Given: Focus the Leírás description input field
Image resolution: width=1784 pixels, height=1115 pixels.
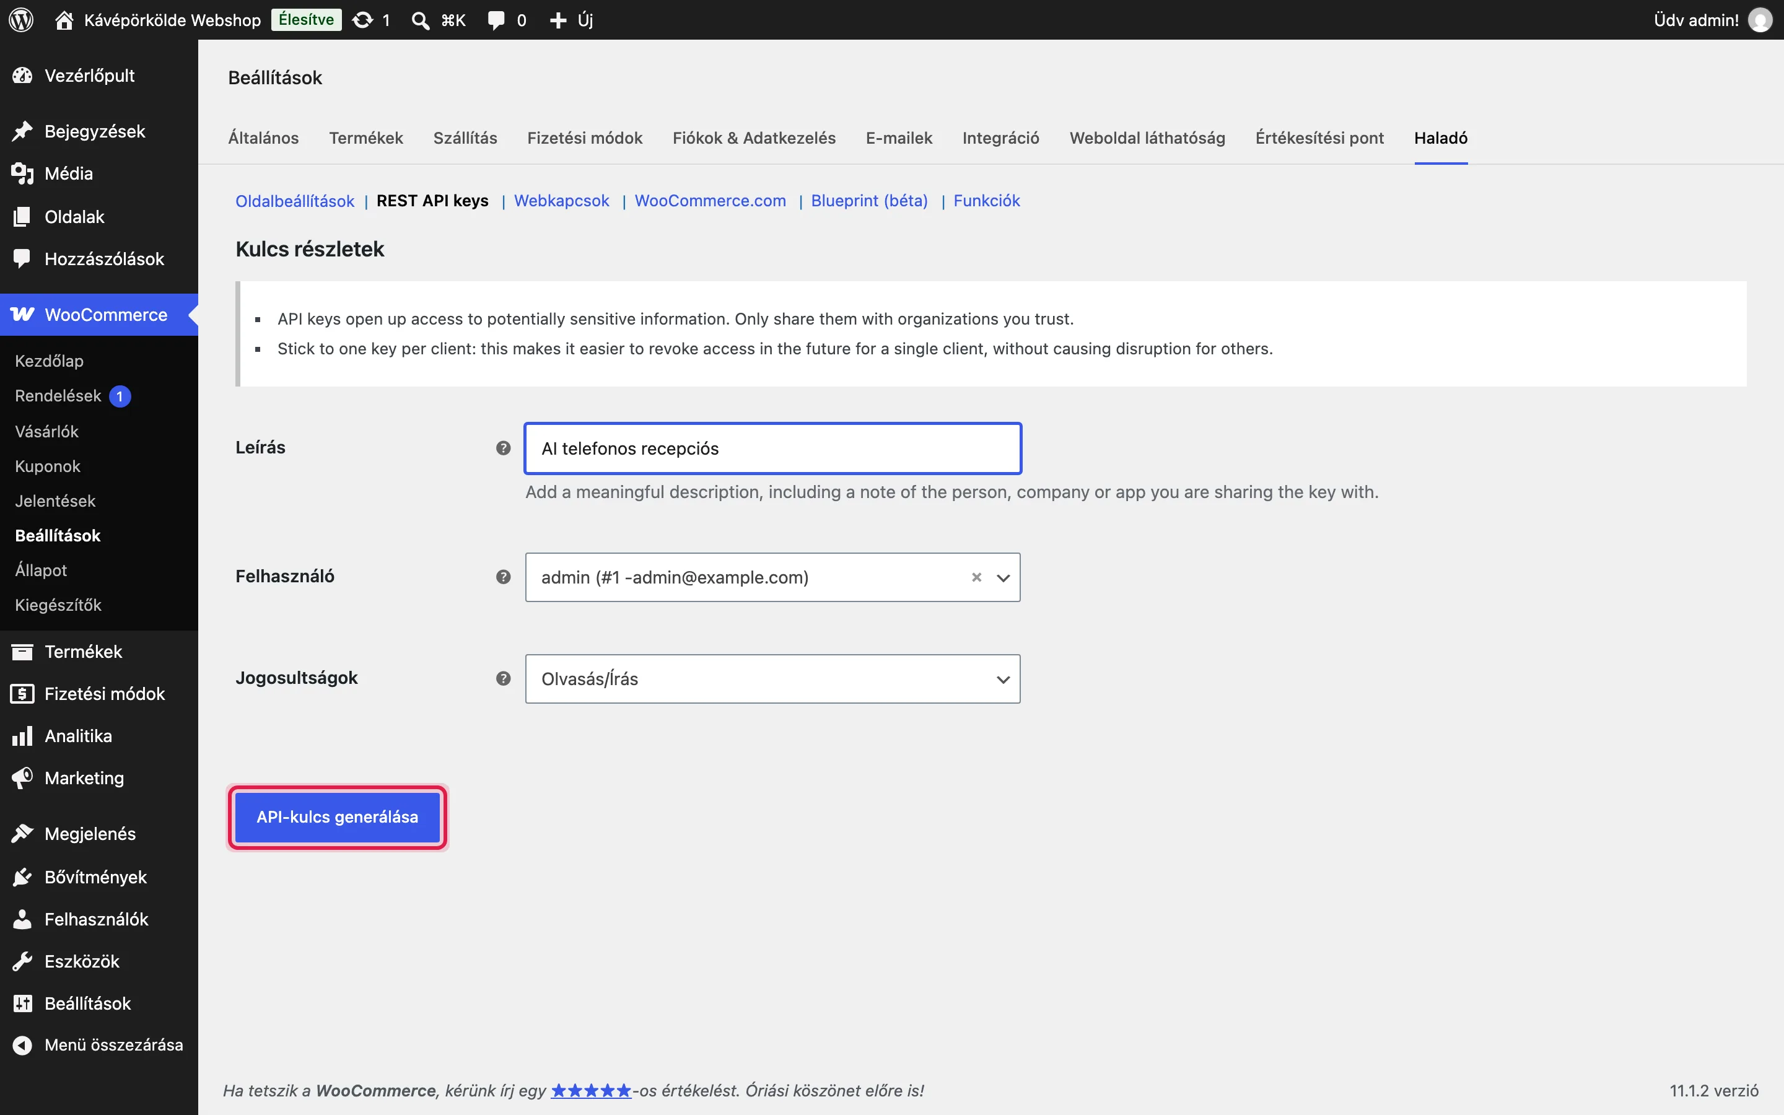Looking at the screenshot, I should [772, 448].
